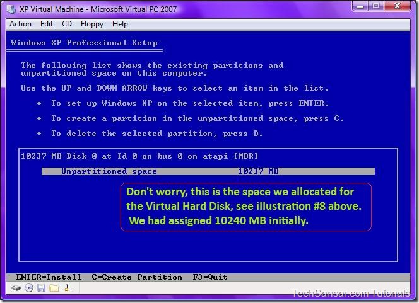This screenshot has height=303, width=419.
Task: Click the Virtual PC title bar icon
Action: (11, 9)
